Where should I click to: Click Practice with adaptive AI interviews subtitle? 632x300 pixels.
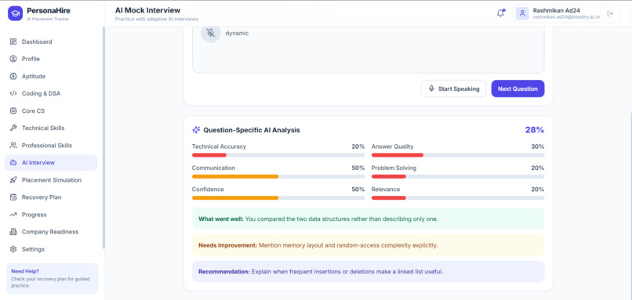[157, 19]
